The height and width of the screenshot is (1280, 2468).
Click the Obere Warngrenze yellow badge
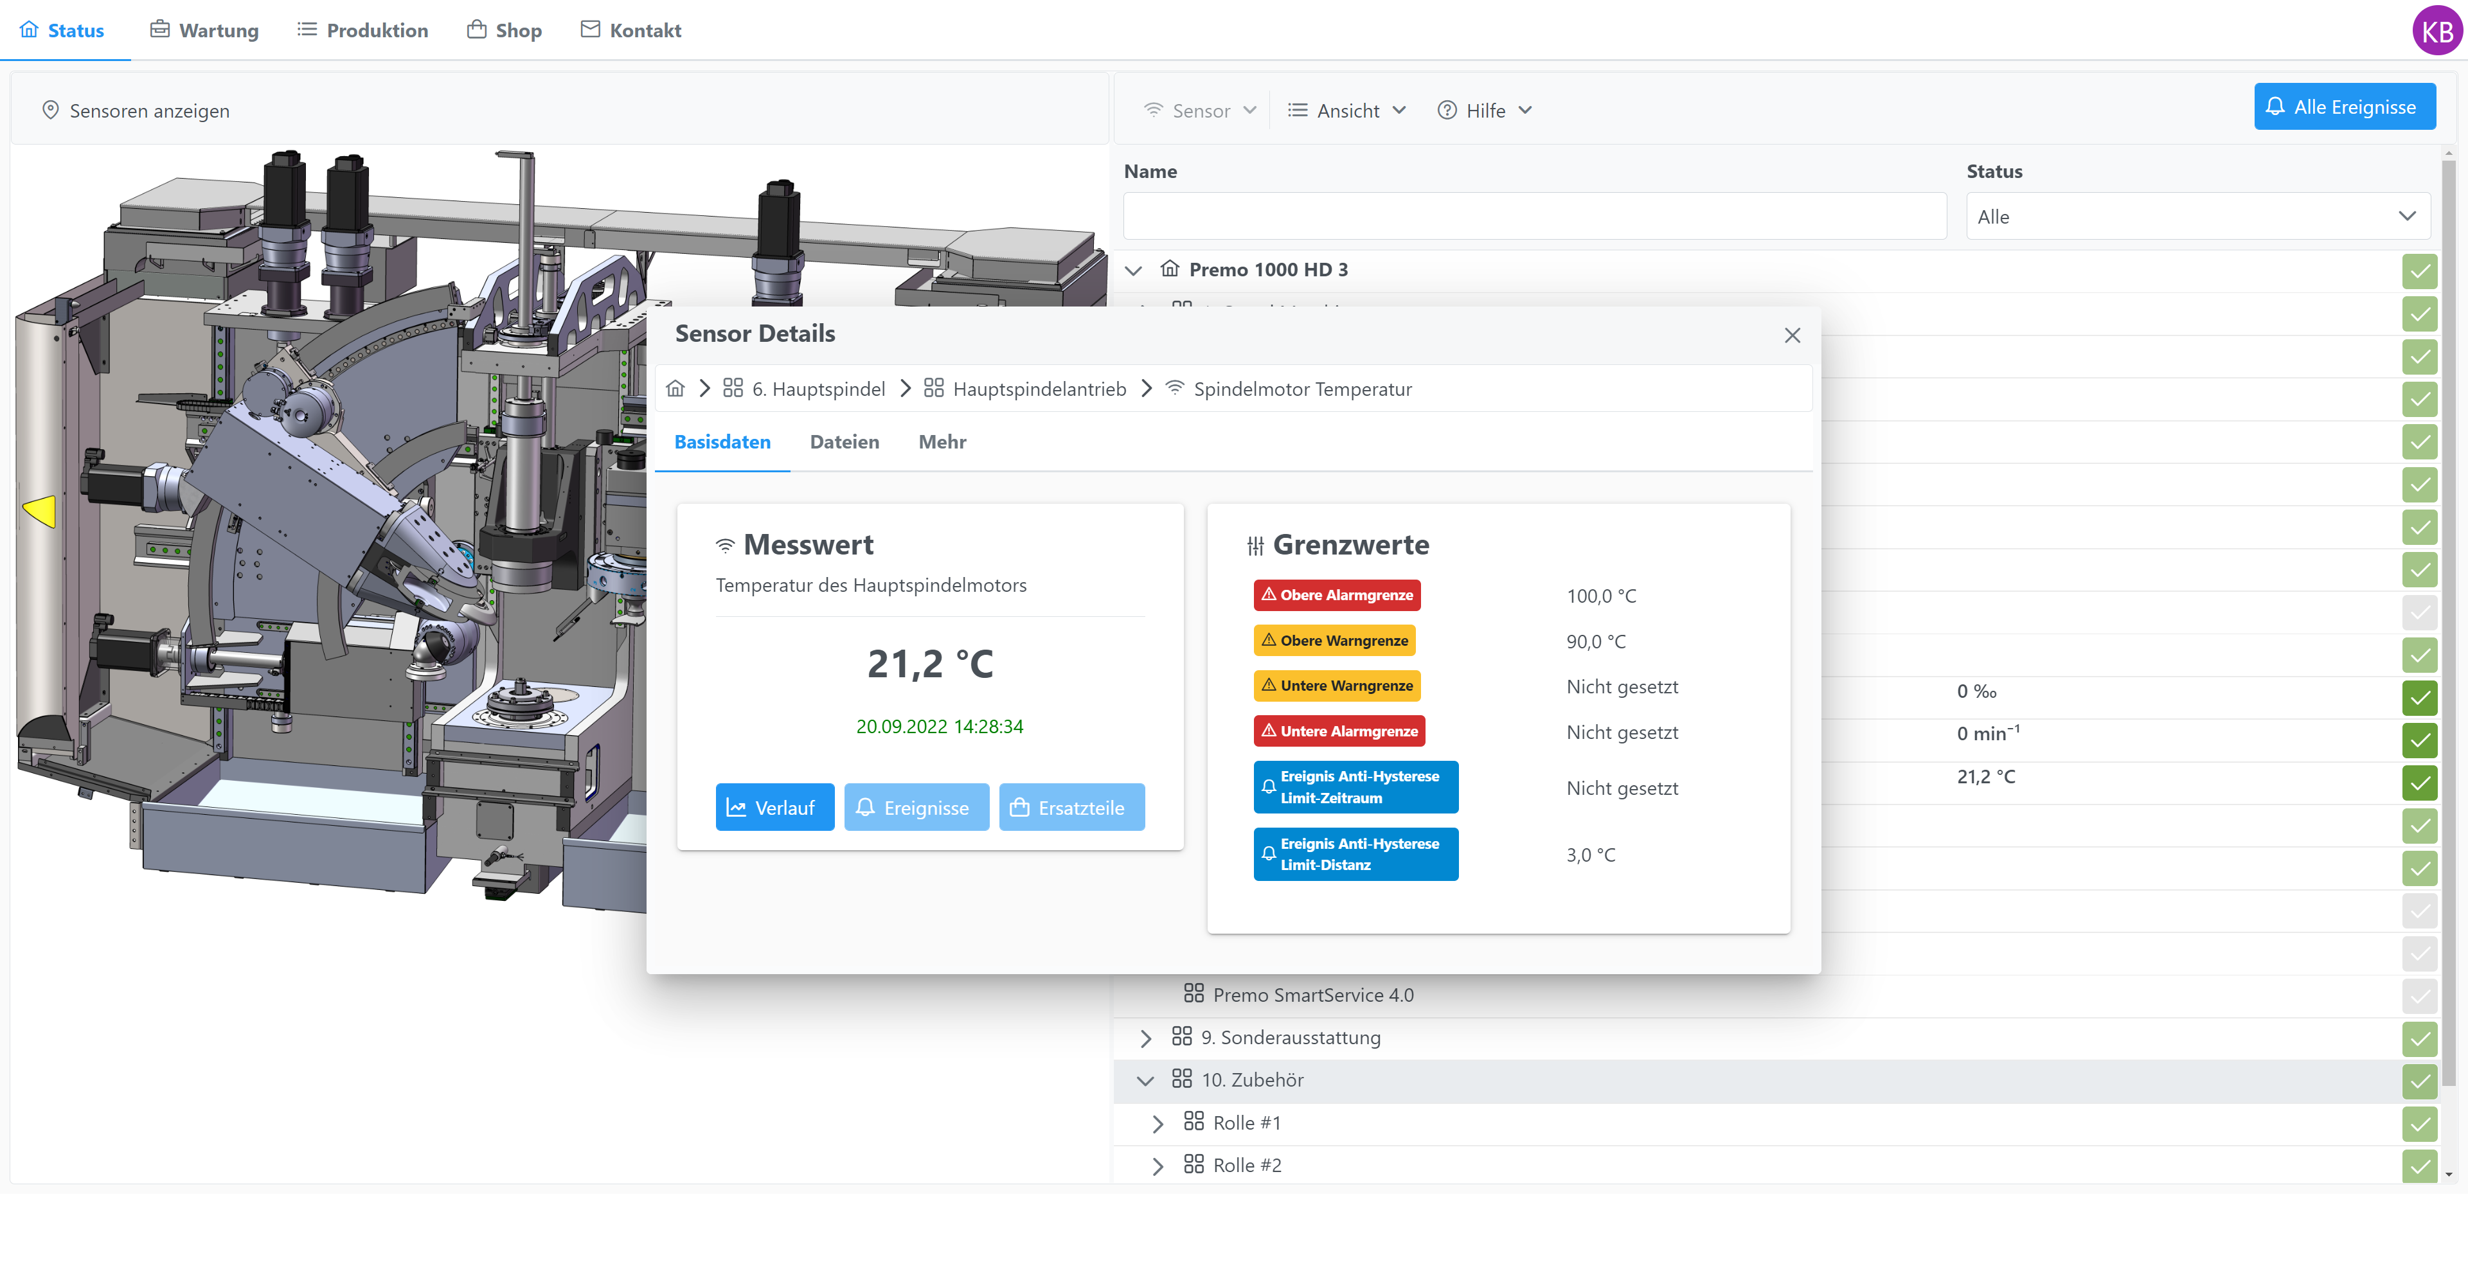coord(1334,641)
